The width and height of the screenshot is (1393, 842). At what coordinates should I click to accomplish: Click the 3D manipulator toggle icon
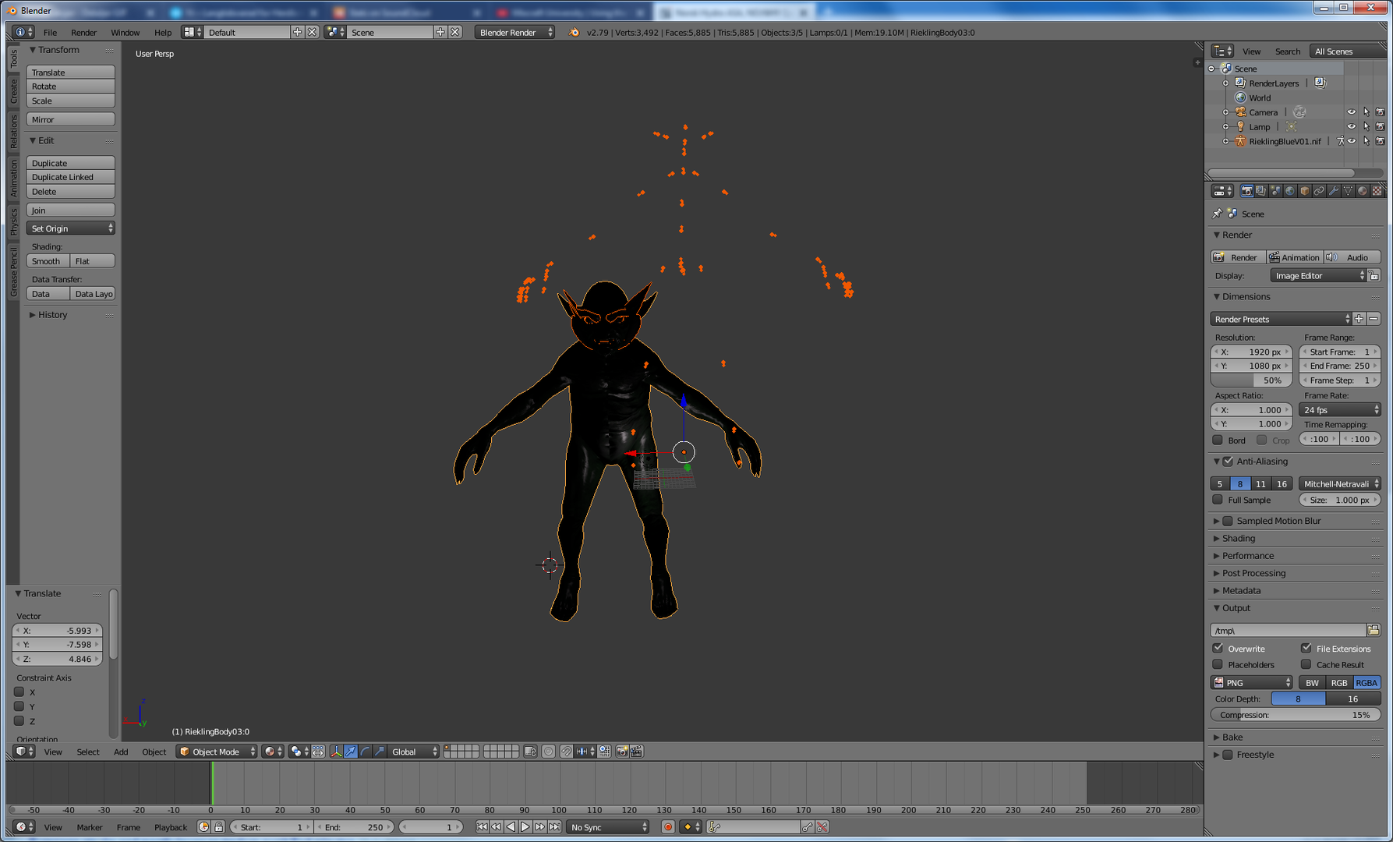tap(336, 752)
